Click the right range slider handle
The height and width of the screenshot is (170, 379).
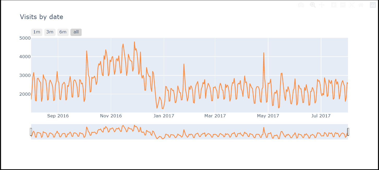(x=348, y=132)
